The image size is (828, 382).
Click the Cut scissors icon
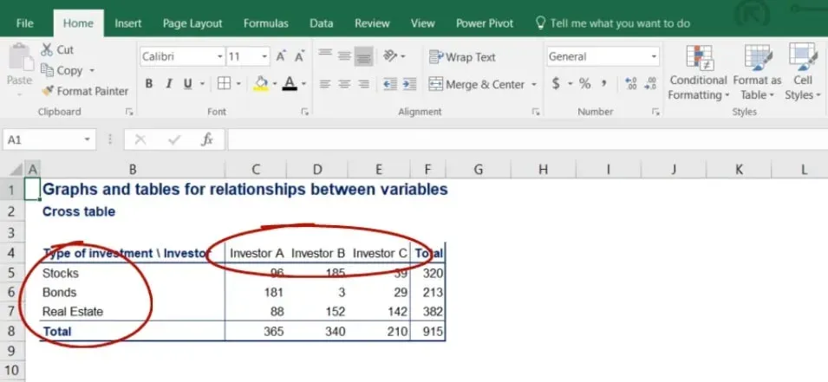pos(47,50)
